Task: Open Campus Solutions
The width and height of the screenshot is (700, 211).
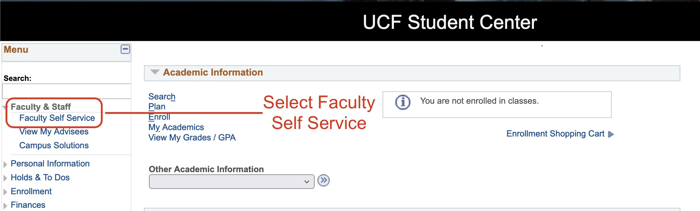Action: 54,145
